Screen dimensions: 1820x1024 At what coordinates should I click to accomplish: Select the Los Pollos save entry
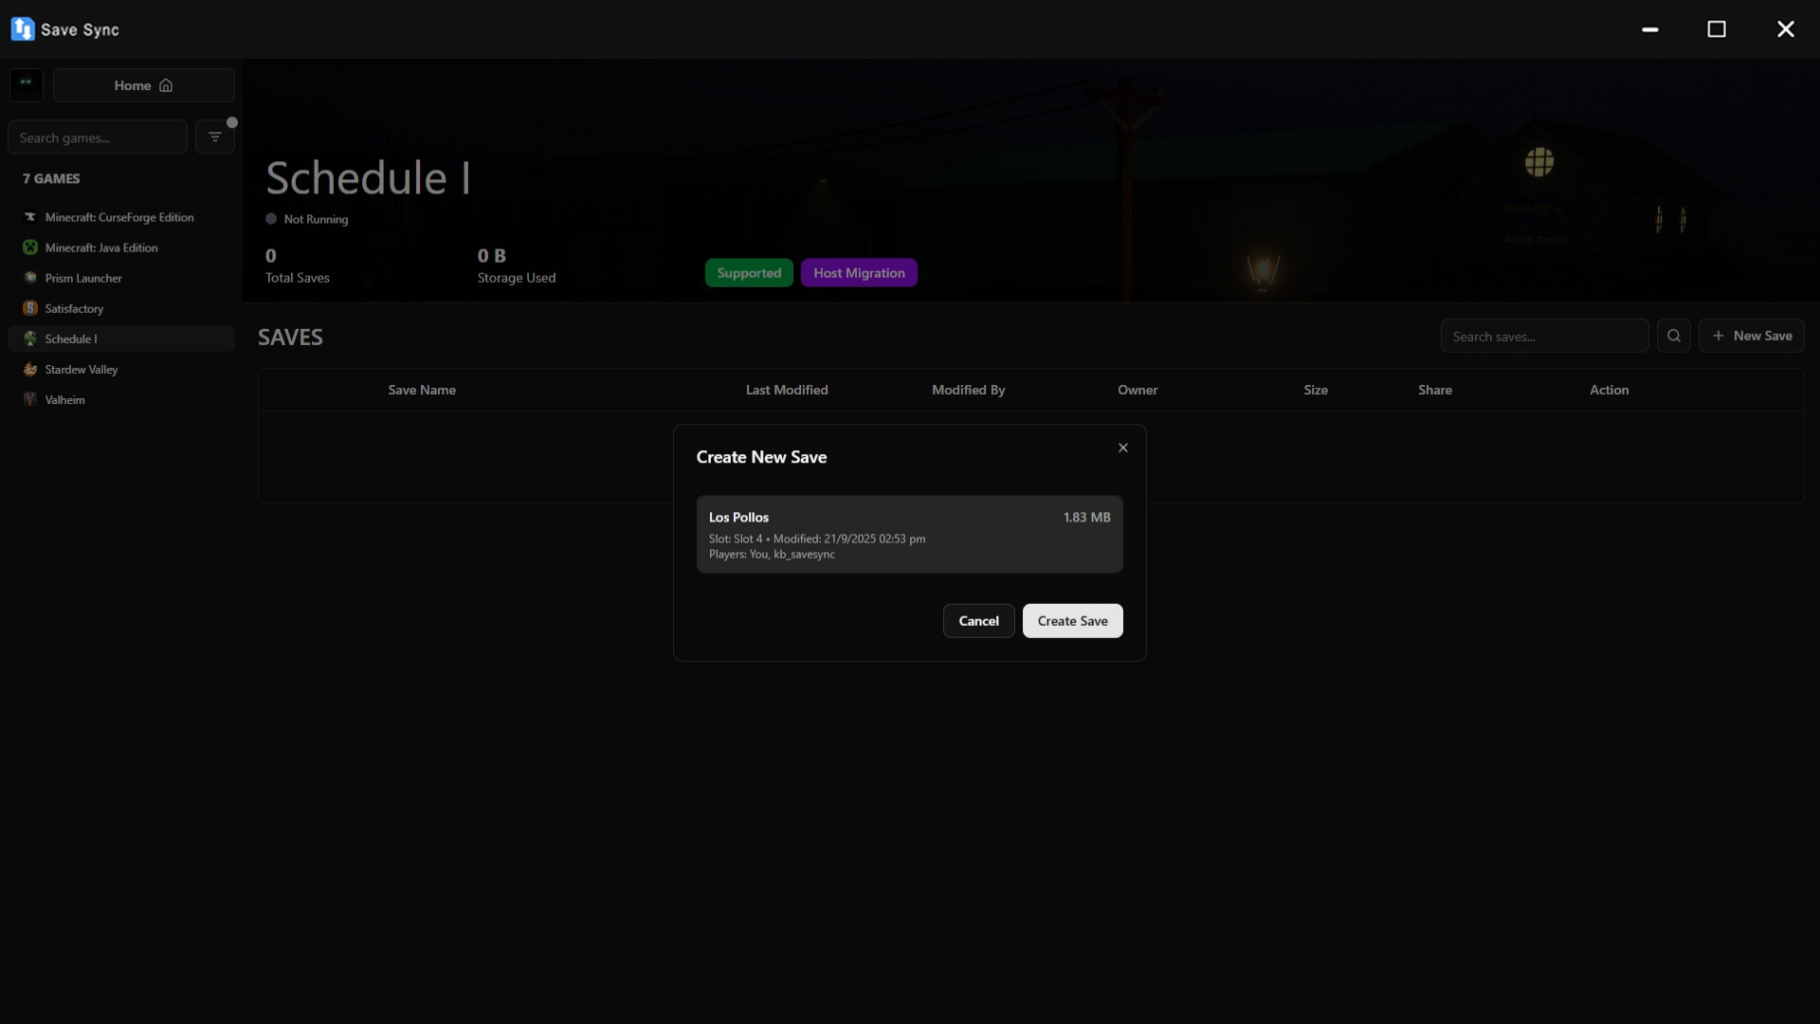pos(909,534)
